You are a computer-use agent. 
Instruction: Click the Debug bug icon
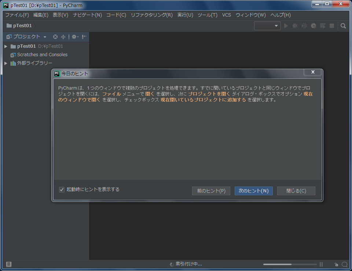pos(295,26)
